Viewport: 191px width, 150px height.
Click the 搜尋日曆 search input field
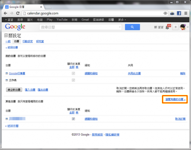[x=79, y=27]
